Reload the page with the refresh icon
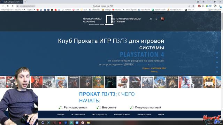 click(x=13, y=6)
